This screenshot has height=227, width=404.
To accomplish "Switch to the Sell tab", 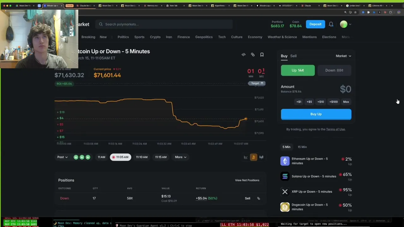I will click(293, 56).
